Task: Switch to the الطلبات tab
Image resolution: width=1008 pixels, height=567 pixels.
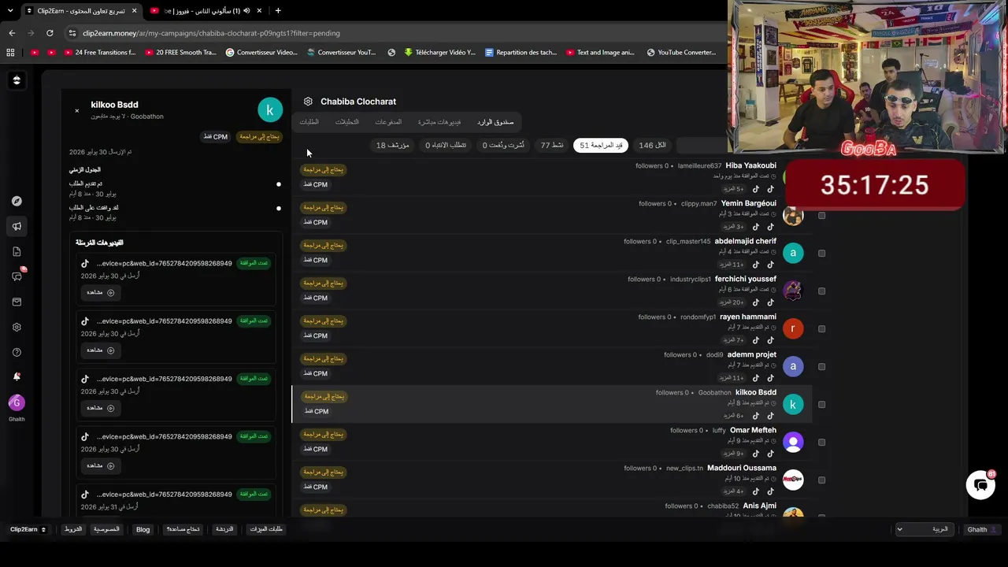Action: (309, 122)
